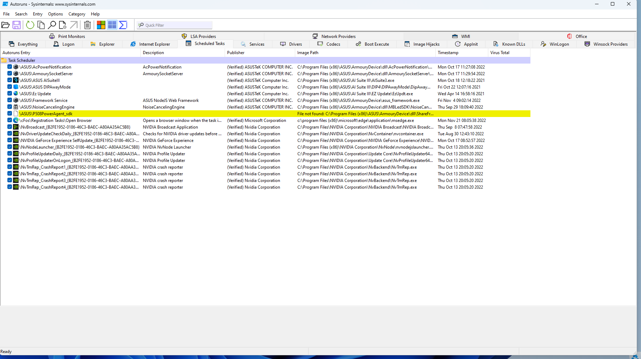
Task: Switch to the Office tab
Action: click(577, 36)
